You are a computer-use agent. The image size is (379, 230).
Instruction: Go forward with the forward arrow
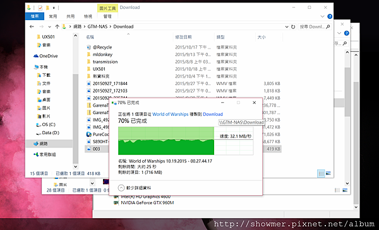[x=41, y=26]
